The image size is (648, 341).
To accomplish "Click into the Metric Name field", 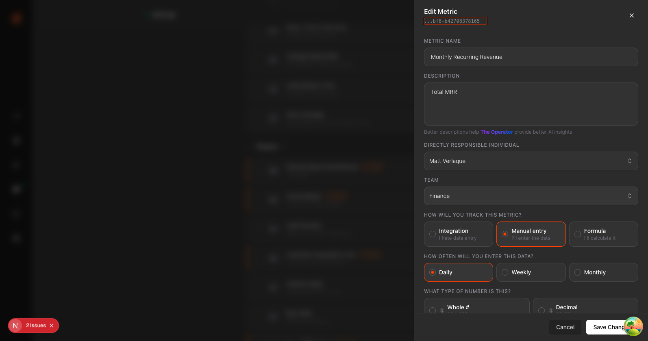I will point(531,57).
